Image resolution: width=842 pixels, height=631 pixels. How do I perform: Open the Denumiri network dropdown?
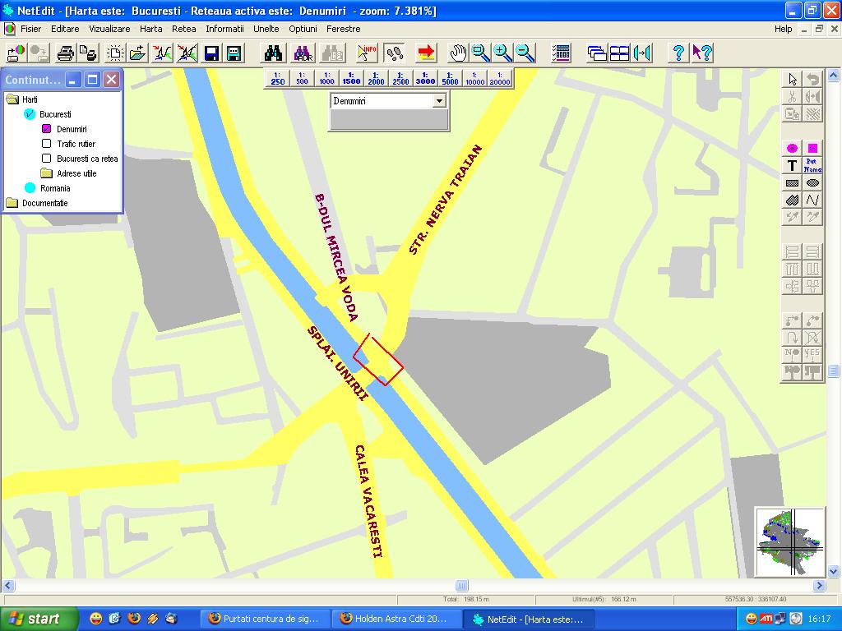click(x=439, y=100)
